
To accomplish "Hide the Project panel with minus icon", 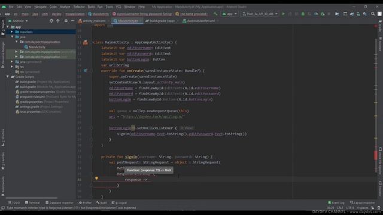I will point(72,21).
